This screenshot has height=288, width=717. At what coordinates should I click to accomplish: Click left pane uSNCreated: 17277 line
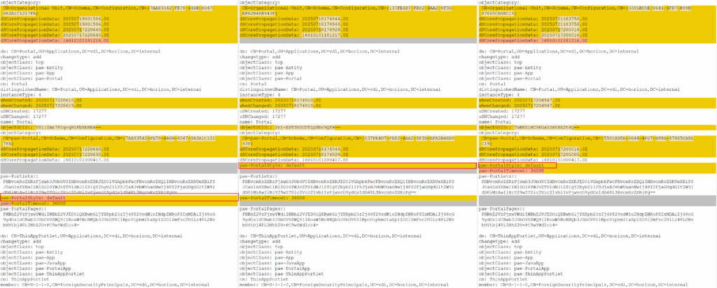[x=22, y=110]
